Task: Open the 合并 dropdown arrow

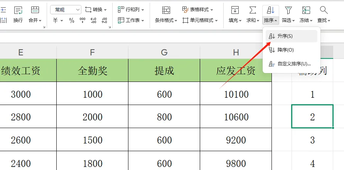Action: 40,20
